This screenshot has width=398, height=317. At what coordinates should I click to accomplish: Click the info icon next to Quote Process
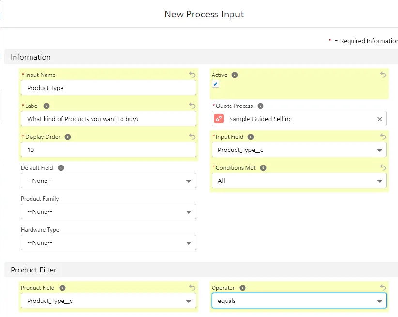pyautogui.click(x=260, y=106)
